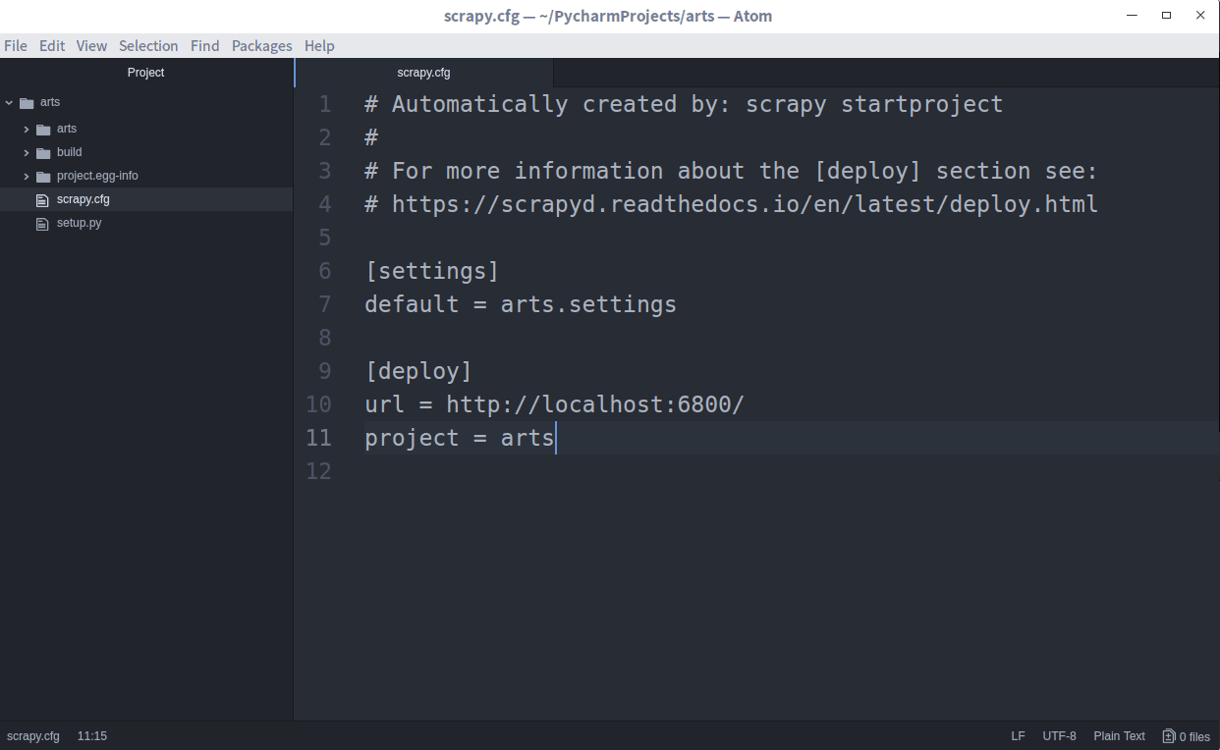Expand the build folder
The image size is (1220, 750).
coord(26,152)
